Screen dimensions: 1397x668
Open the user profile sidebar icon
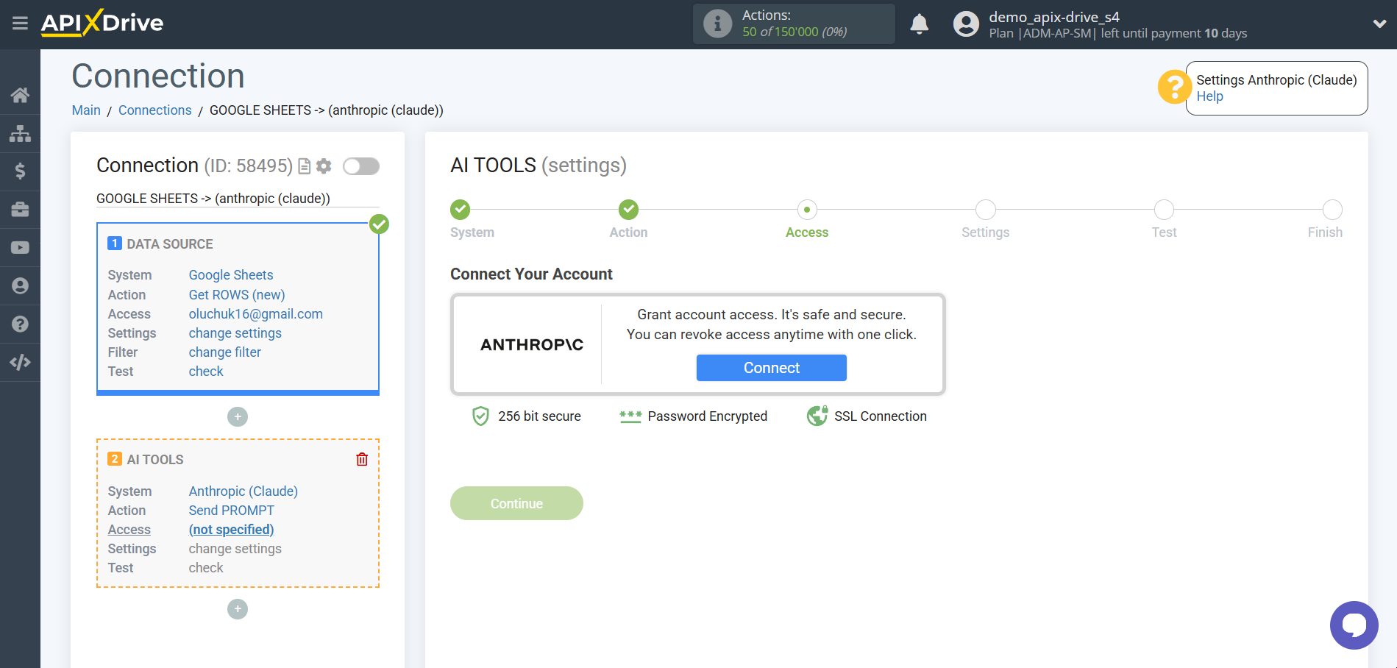(20, 286)
